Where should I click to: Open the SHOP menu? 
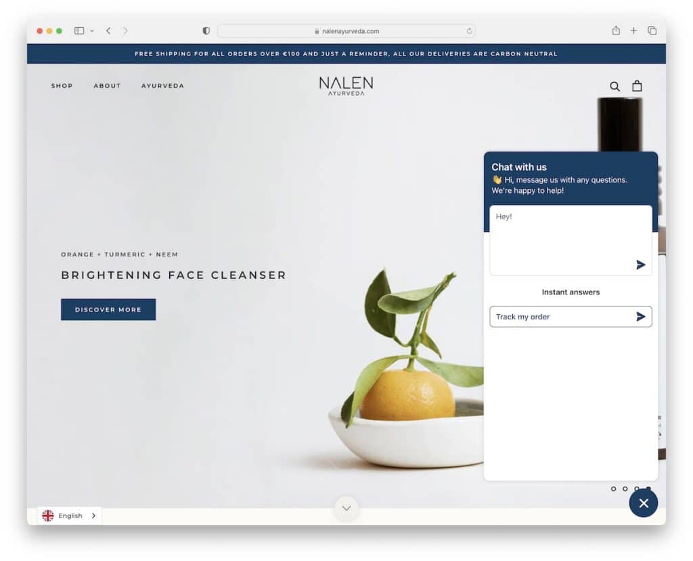pyautogui.click(x=62, y=86)
